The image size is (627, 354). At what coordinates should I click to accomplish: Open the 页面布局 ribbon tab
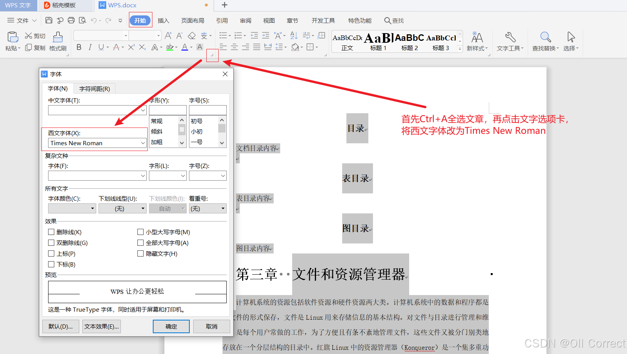(193, 20)
